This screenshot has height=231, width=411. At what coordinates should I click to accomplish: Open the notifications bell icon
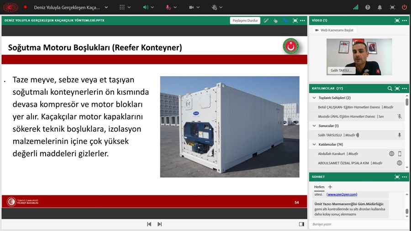tap(379, 7)
